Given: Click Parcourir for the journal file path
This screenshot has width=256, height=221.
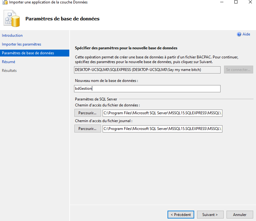Looking at the screenshot, I should pyautogui.click(x=87, y=128).
